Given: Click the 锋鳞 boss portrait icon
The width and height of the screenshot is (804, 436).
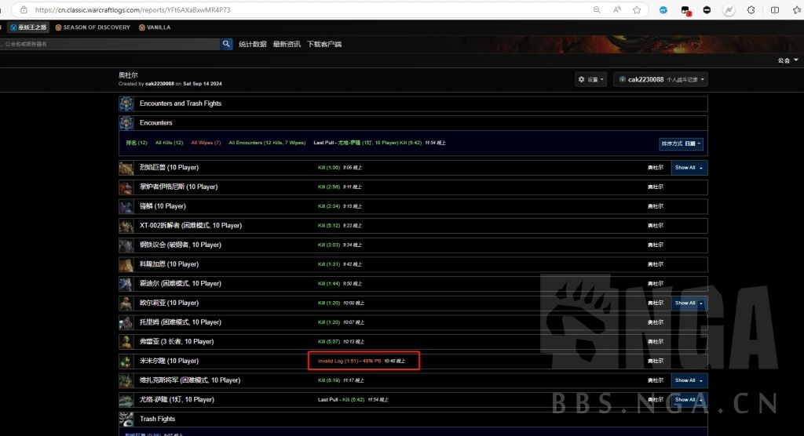Looking at the screenshot, I should [x=126, y=206].
